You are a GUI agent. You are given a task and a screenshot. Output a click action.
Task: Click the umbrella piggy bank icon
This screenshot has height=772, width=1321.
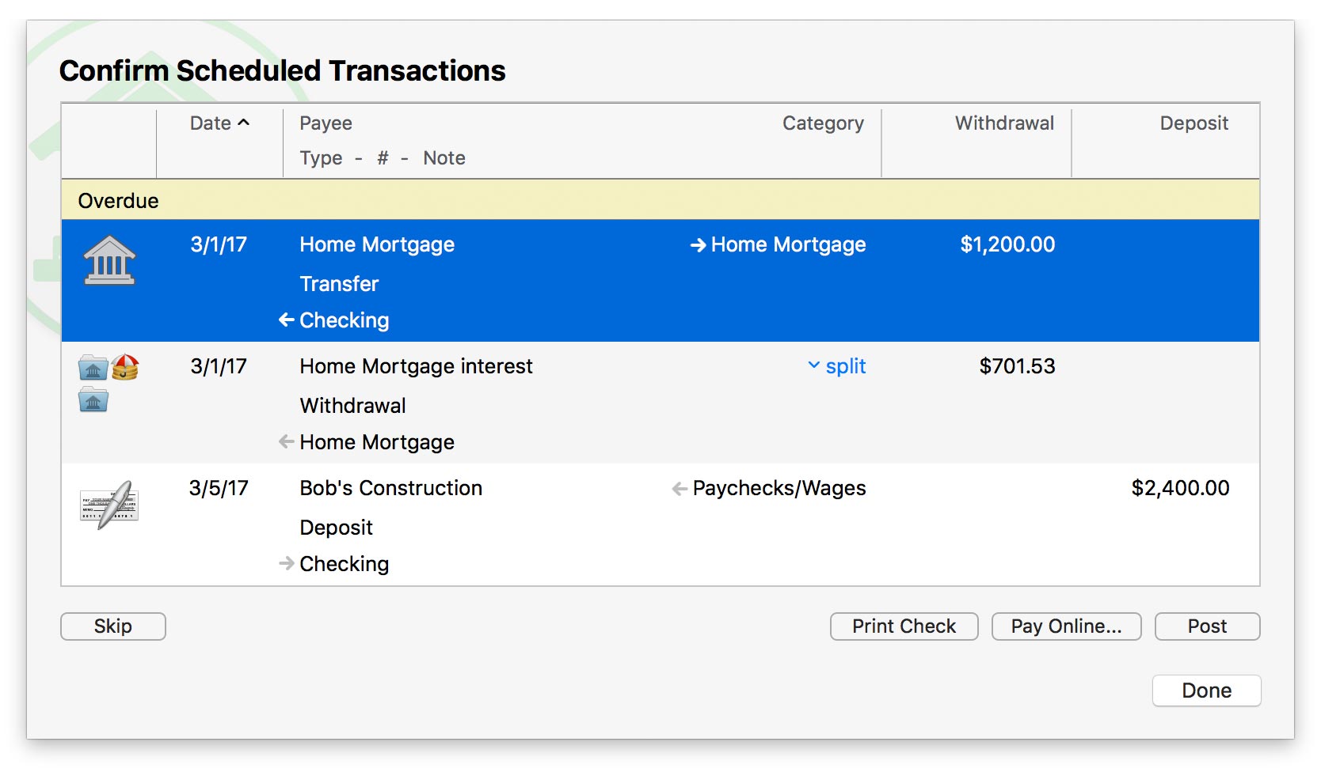pyautogui.click(x=125, y=367)
